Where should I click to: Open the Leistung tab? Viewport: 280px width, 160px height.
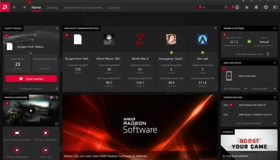[x=114, y=8]
